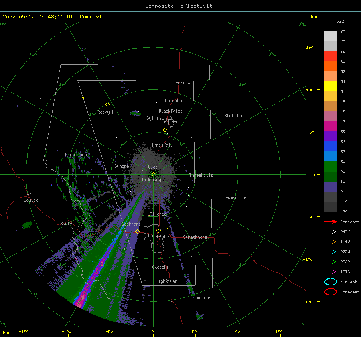Click the RedDeer city label

pos(170,121)
